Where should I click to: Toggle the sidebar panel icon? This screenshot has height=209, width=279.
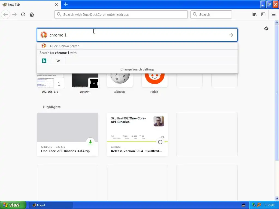pyautogui.click(x=263, y=15)
